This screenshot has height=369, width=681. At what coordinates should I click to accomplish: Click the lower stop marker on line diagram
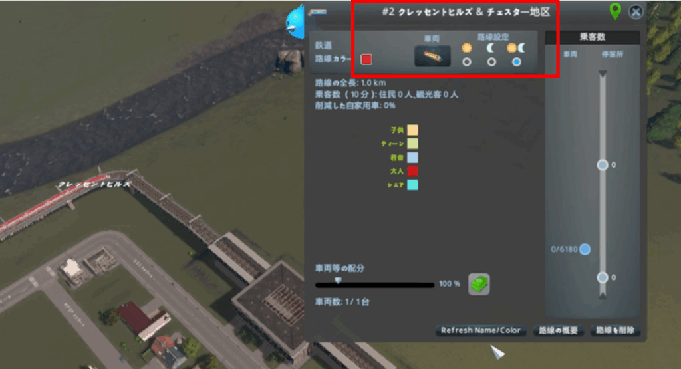(x=603, y=277)
